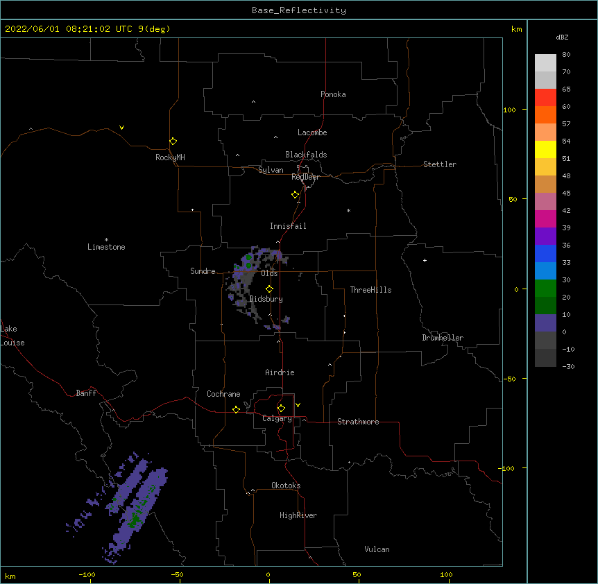Click the yellow V marker northeast of Calgary

[298, 405]
